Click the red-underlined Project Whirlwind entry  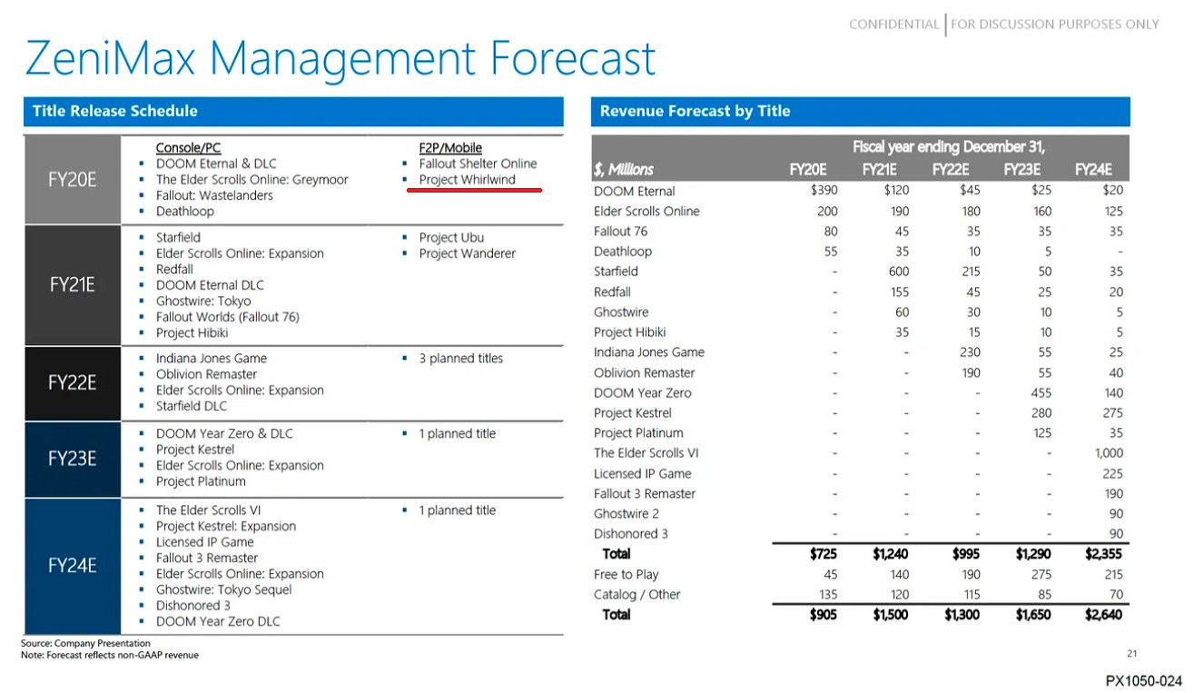point(467,180)
